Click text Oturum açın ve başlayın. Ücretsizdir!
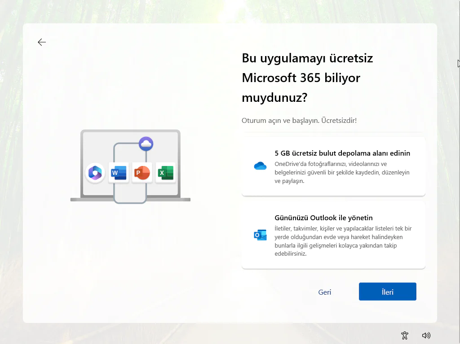Screen dimensions: 460x344 (299, 121)
